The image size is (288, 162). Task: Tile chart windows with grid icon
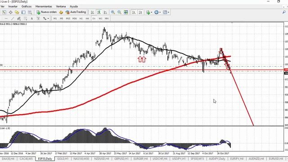[x=126, y=12]
